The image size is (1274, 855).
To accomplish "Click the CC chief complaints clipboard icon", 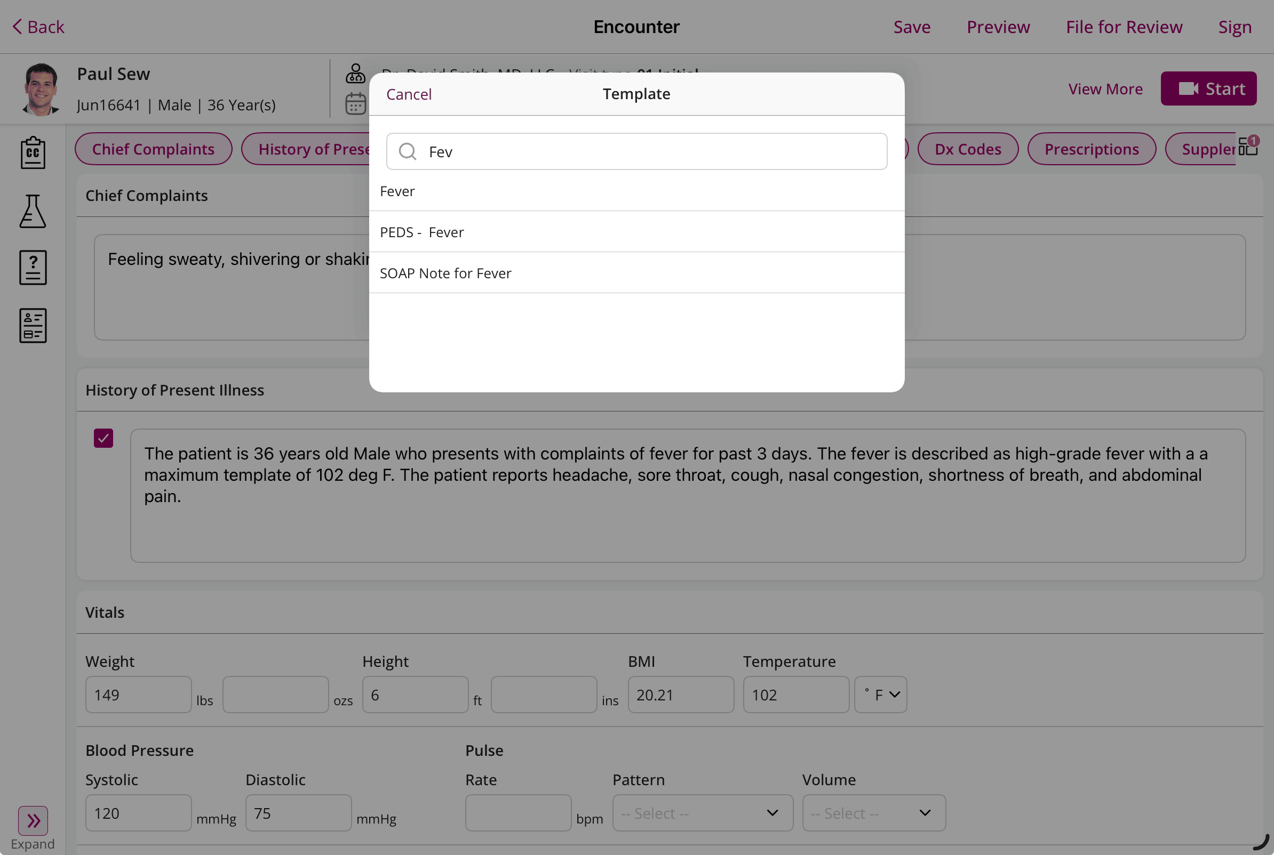I will click(x=33, y=152).
